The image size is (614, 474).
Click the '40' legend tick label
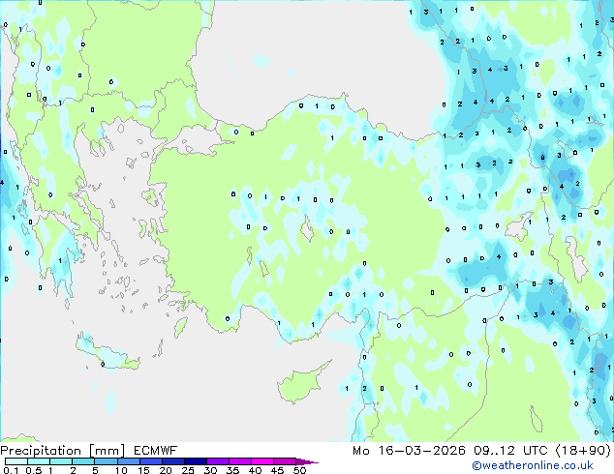click(x=255, y=470)
